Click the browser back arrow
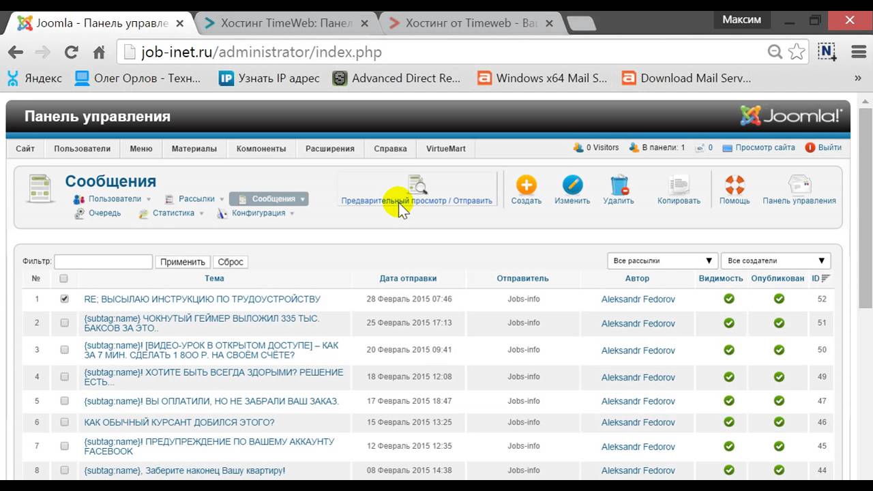Viewport: 873px width, 491px height. [x=15, y=52]
